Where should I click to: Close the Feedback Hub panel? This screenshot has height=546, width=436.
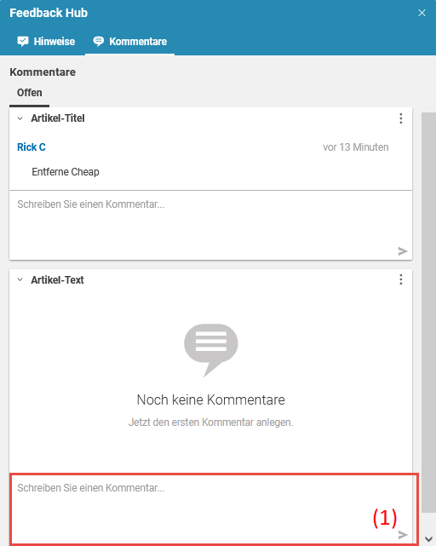pos(422,13)
